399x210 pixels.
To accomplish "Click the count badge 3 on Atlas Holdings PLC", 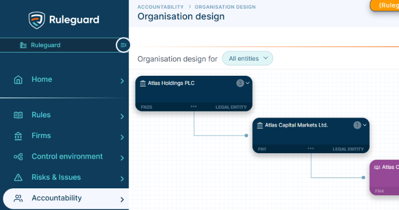I will (x=240, y=83).
